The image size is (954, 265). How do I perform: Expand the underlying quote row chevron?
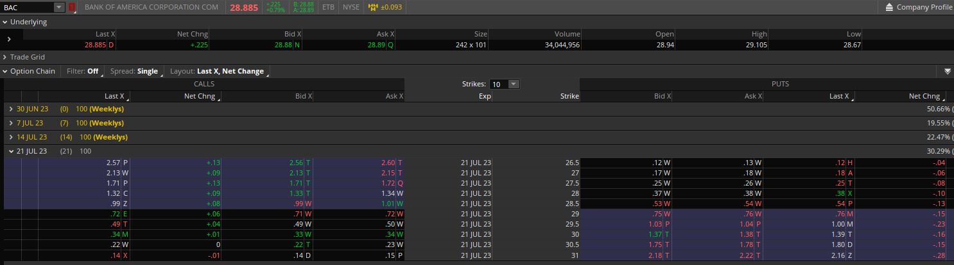point(9,40)
